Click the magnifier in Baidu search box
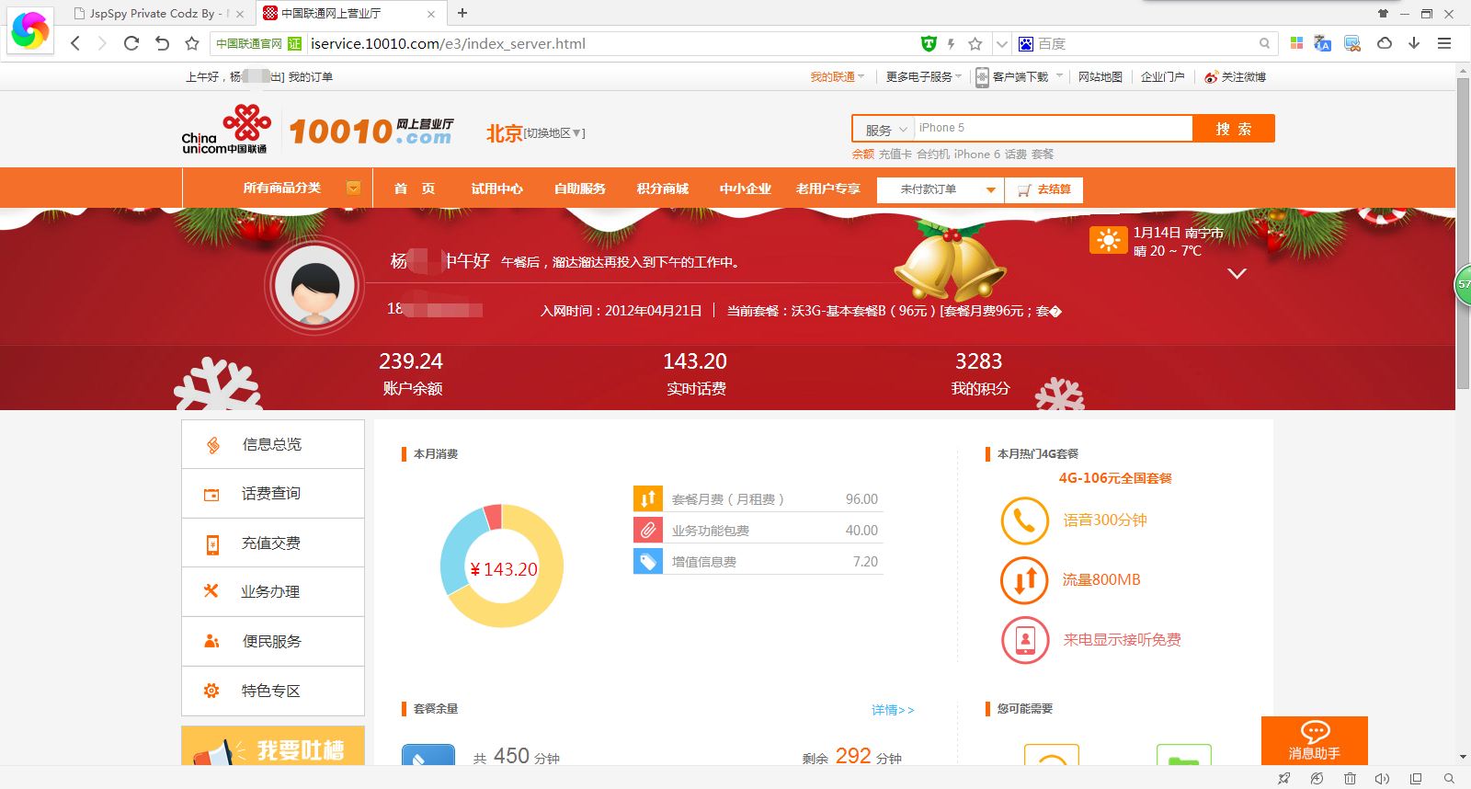The height and width of the screenshot is (789, 1471). point(1265,43)
